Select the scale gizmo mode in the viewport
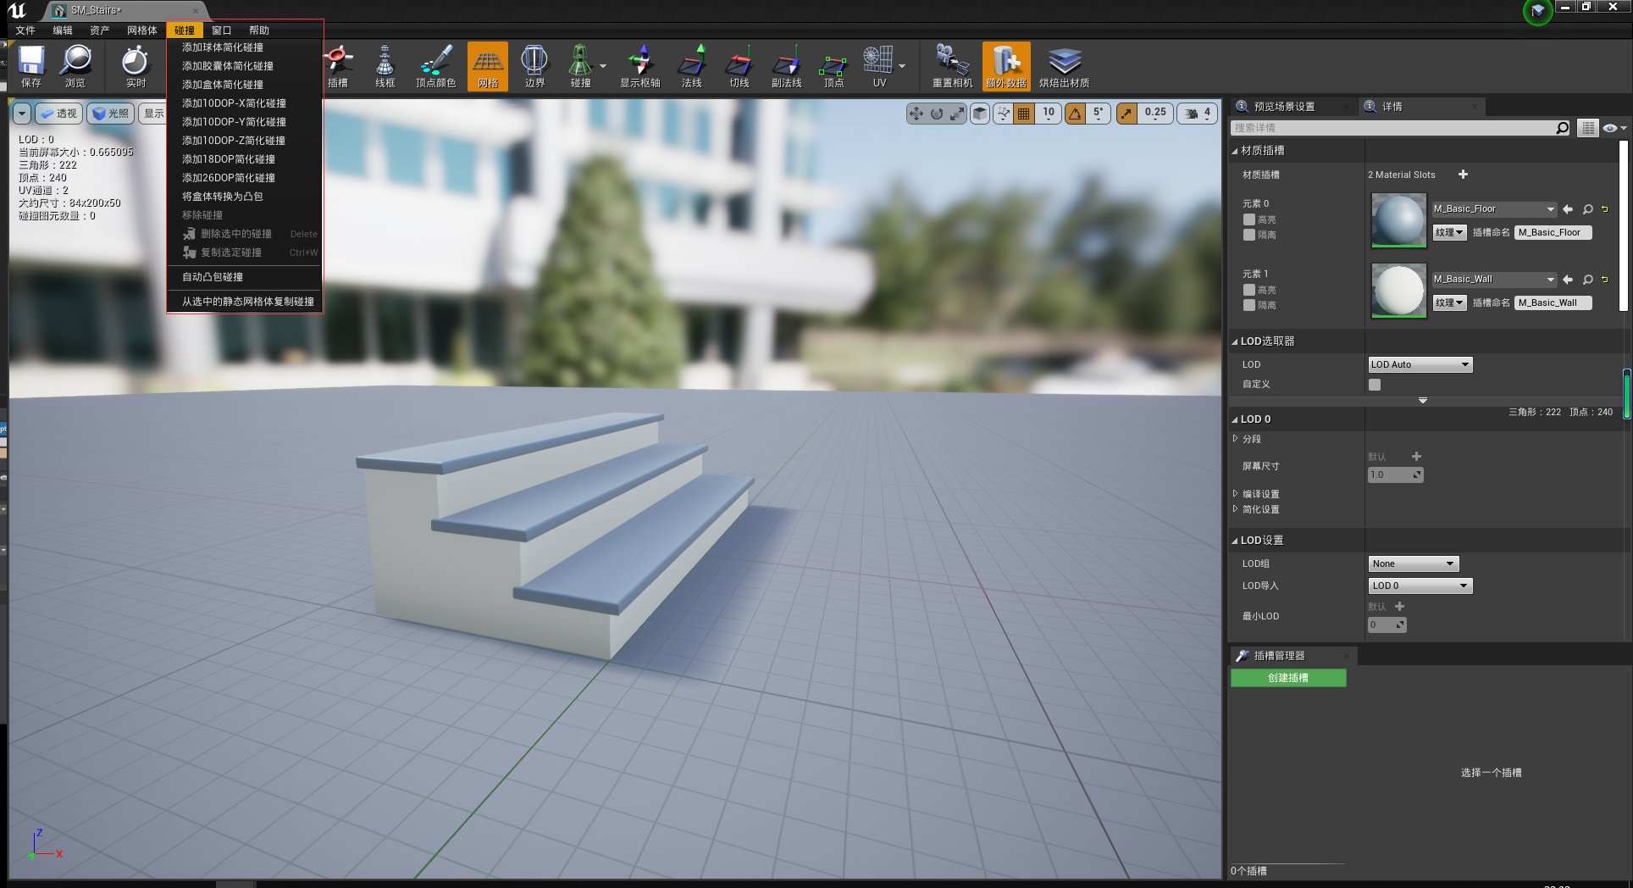The height and width of the screenshot is (888, 1633). tap(957, 114)
